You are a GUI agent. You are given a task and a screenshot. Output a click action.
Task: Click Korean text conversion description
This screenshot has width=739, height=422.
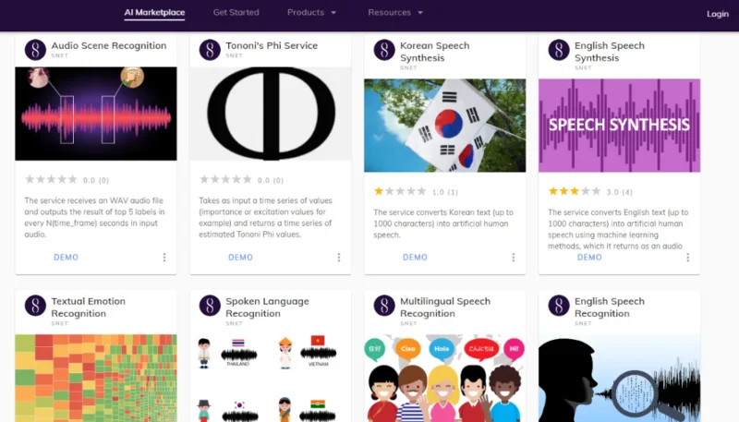click(x=443, y=223)
